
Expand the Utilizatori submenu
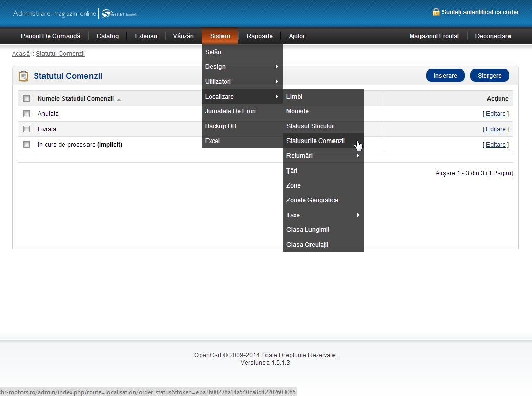[x=242, y=82]
